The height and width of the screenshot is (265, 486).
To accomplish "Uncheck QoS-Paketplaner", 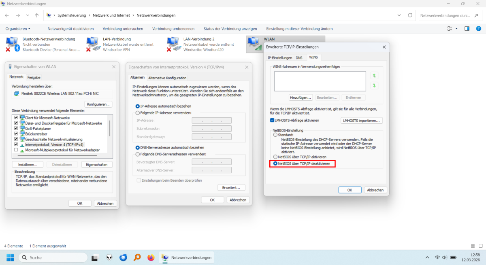I will (x=16, y=128).
